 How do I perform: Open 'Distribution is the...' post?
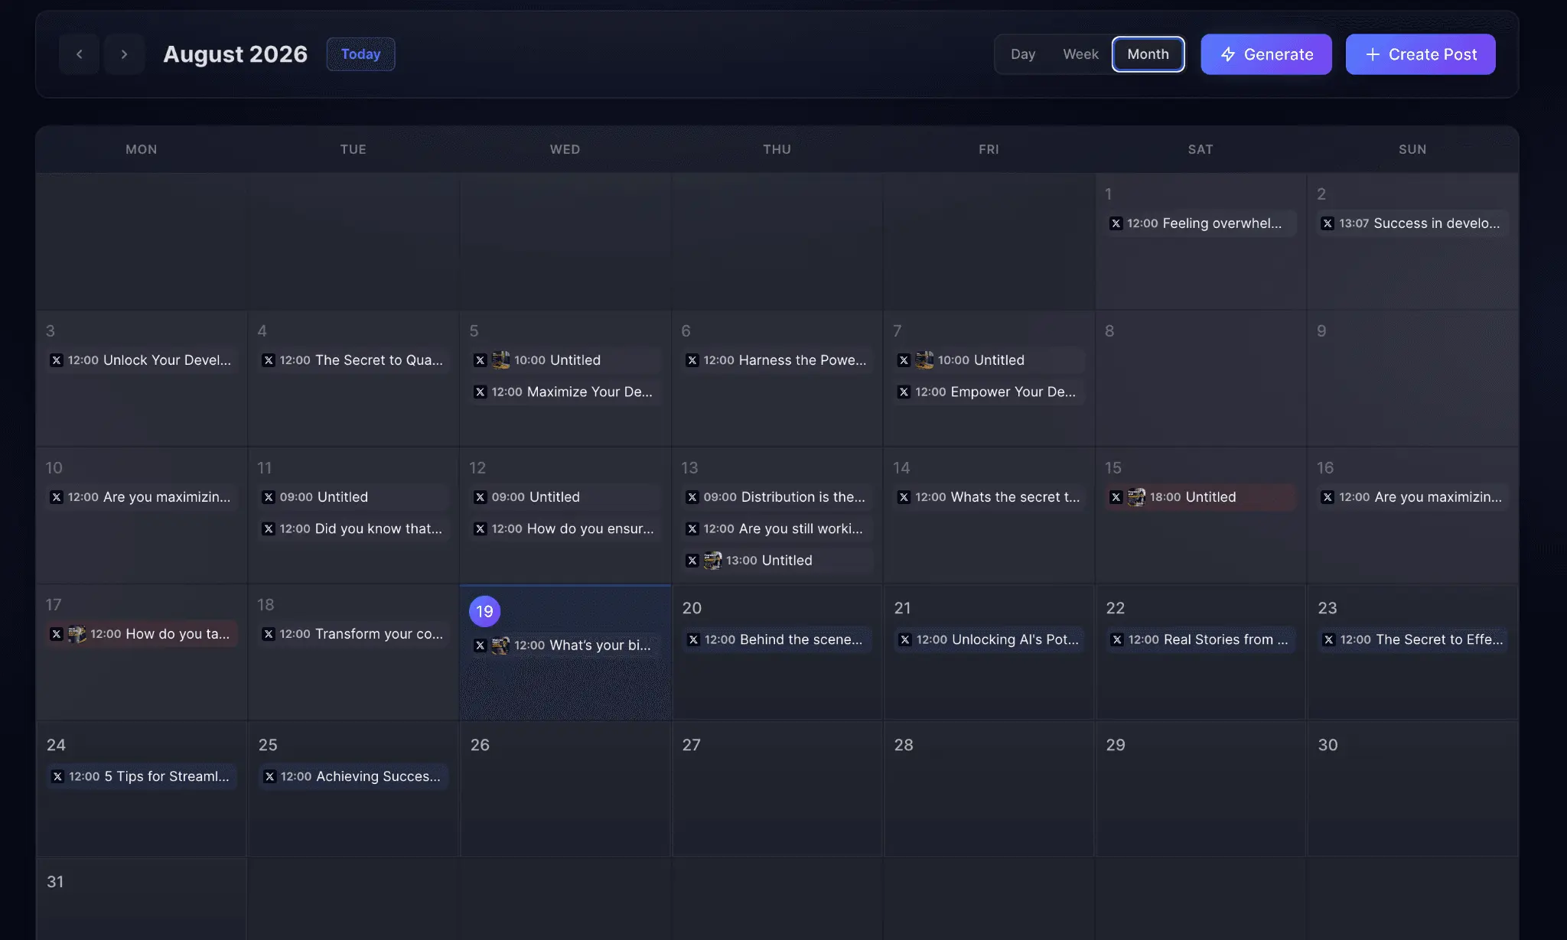pyautogui.click(x=777, y=497)
